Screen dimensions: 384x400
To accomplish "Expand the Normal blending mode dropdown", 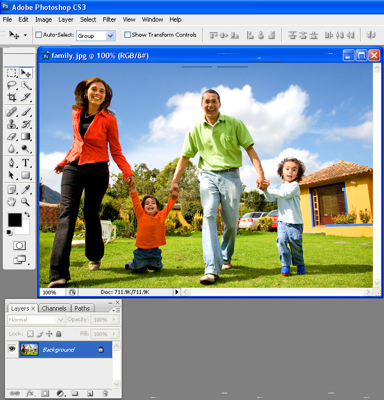I will (61, 320).
